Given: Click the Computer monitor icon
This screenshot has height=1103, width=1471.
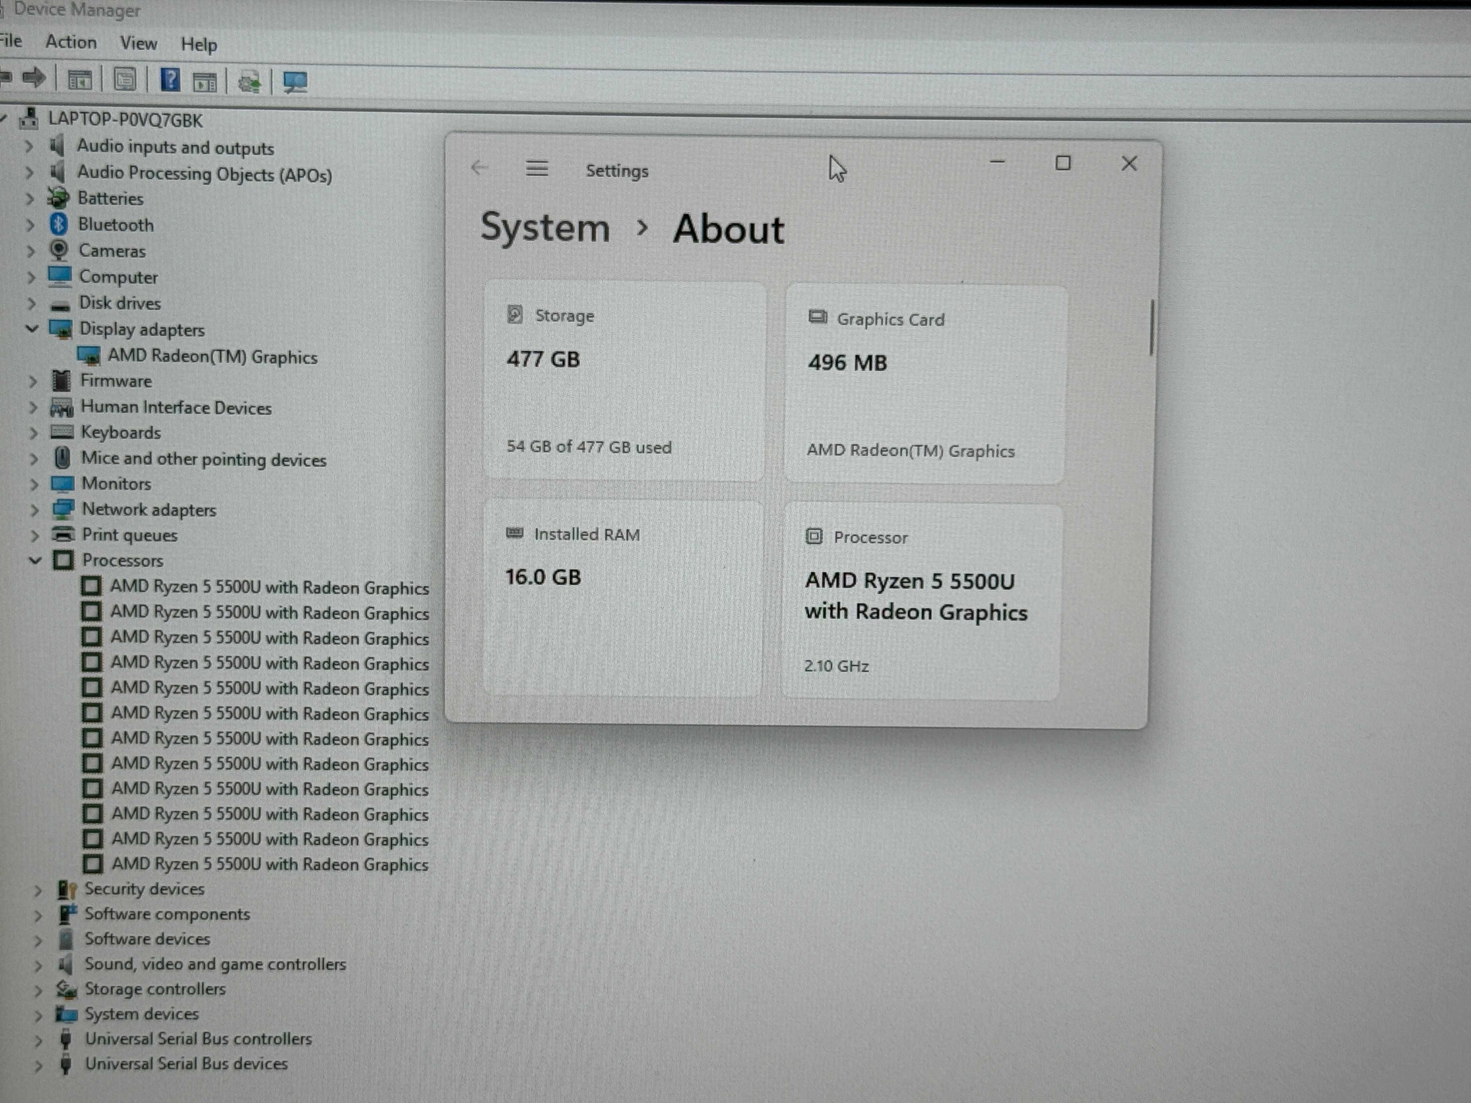Looking at the screenshot, I should 60,276.
